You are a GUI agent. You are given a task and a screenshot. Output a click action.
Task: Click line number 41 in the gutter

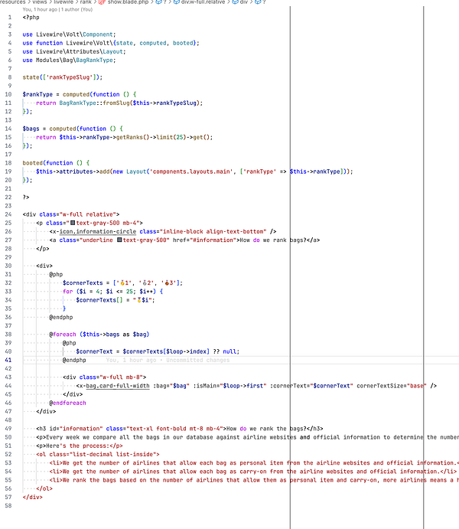[x=8, y=360]
